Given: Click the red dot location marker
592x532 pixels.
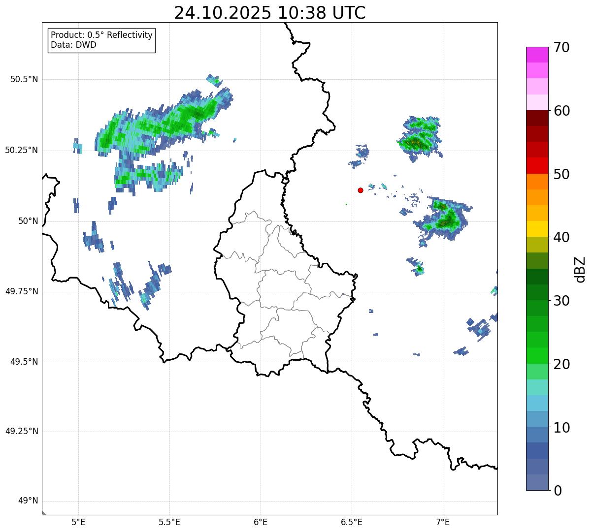Looking at the screenshot, I should [361, 190].
